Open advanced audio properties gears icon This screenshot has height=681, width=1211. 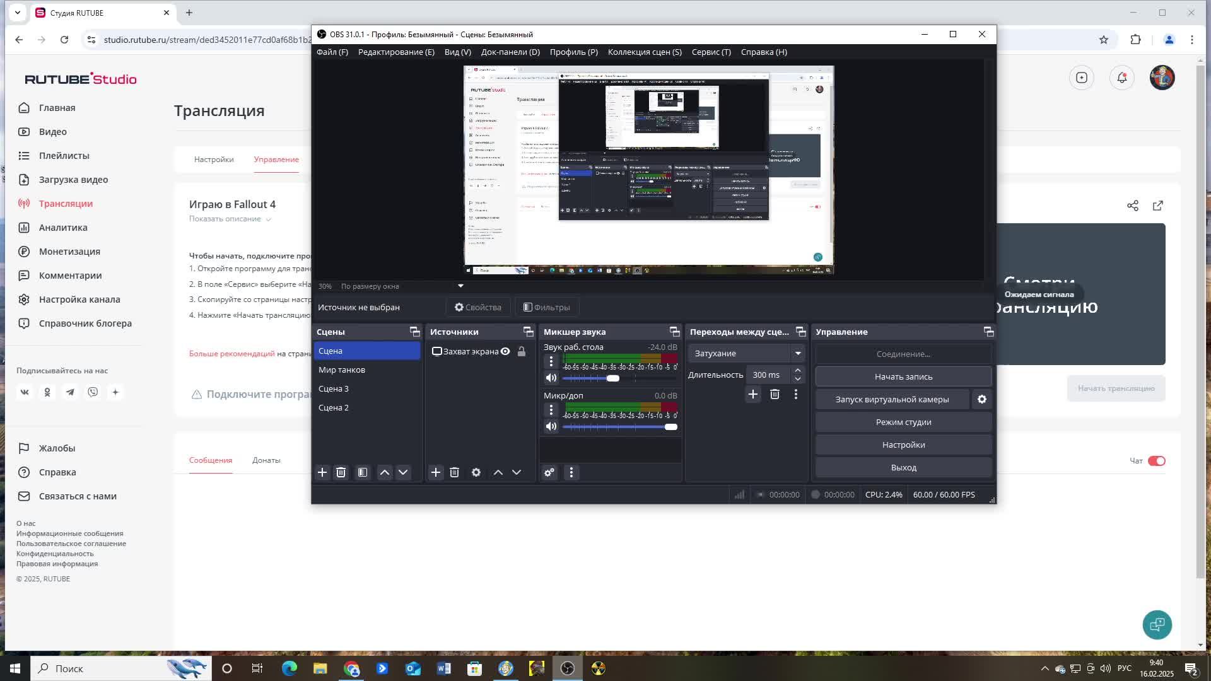(549, 472)
